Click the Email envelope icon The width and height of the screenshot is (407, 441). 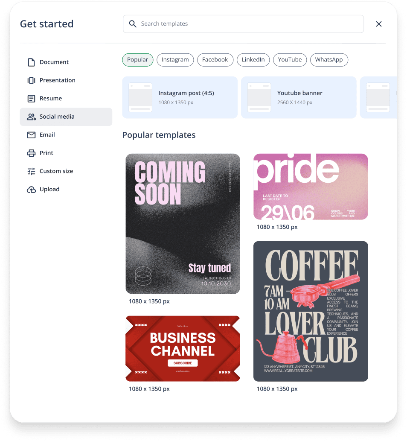pos(31,135)
